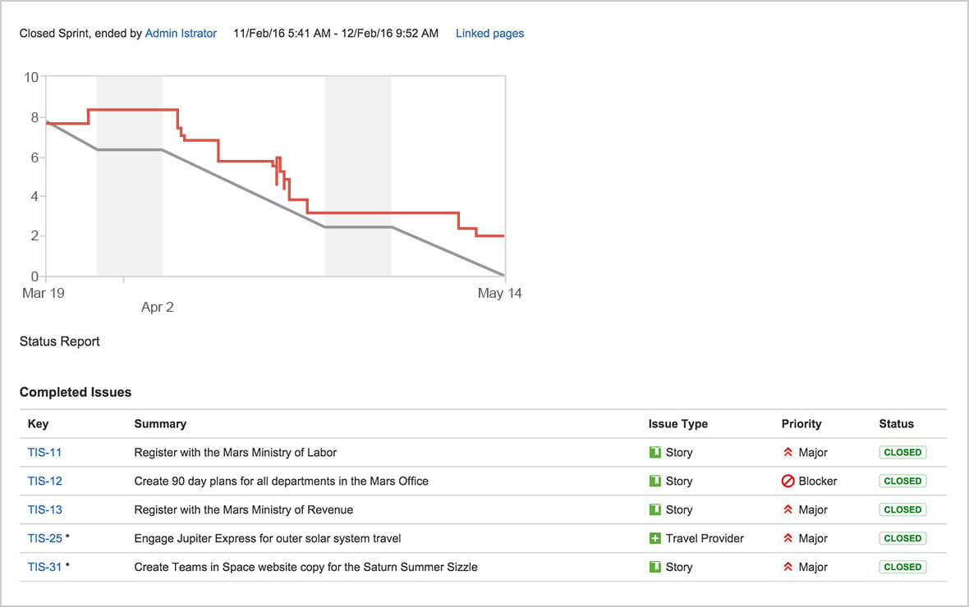Image resolution: width=969 pixels, height=607 pixels.
Task: Open issue TIS-11
Action: point(44,452)
